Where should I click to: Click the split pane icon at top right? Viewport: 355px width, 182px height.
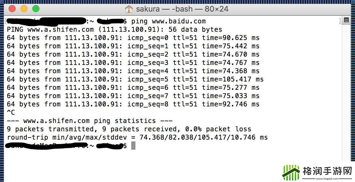[346, 20]
